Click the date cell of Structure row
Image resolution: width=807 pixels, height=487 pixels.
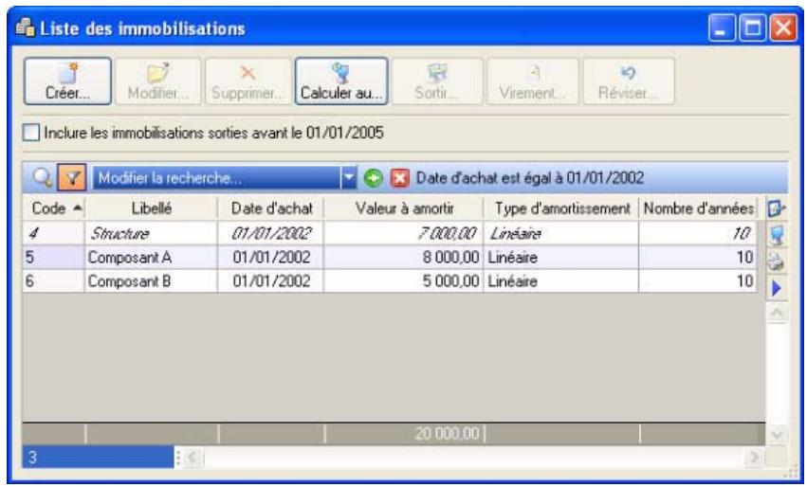click(x=270, y=233)
